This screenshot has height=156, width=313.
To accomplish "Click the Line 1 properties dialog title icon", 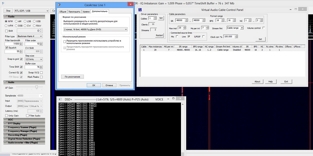I will [x=59, y=5].
